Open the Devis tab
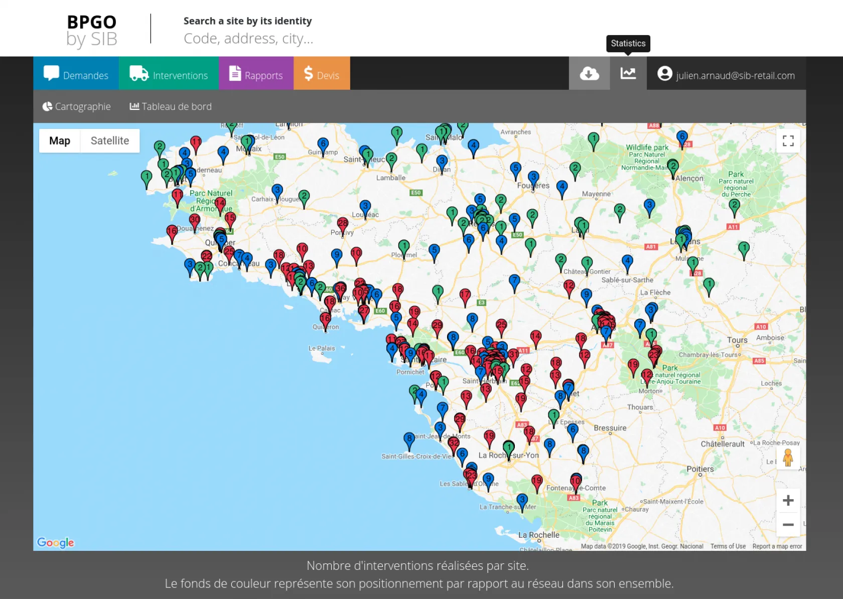Viewport: 843px width, 599px height. pos(322,74)
